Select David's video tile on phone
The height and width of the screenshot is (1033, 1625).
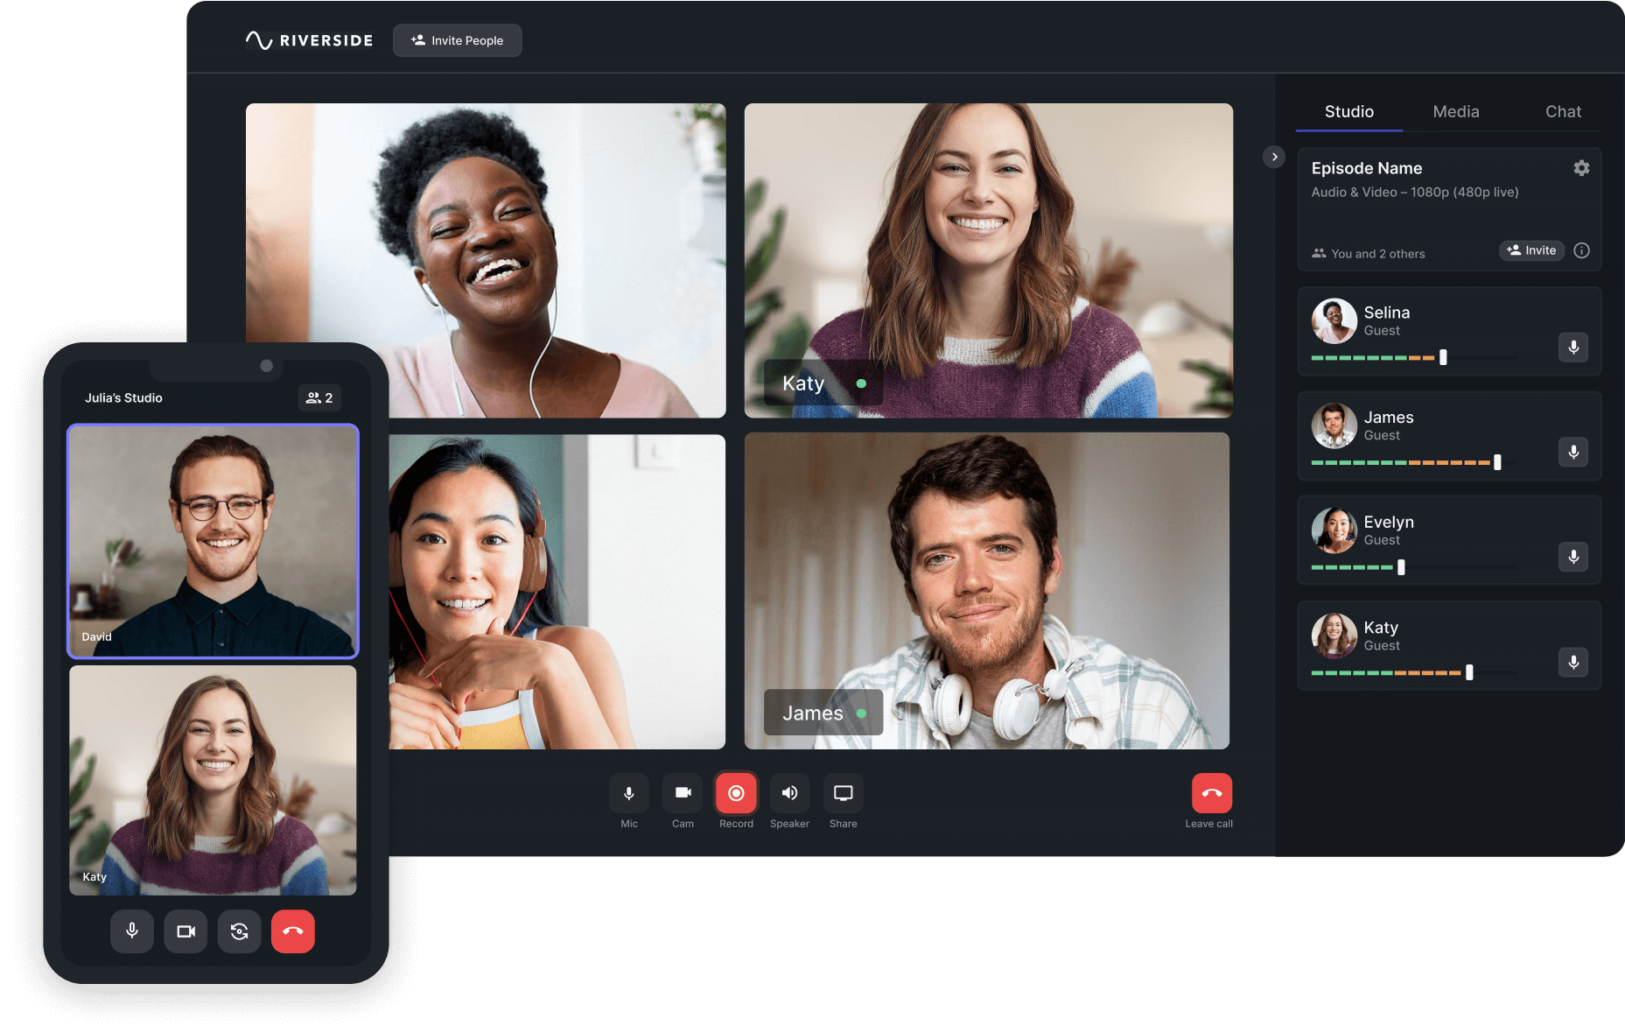(213, 541)
